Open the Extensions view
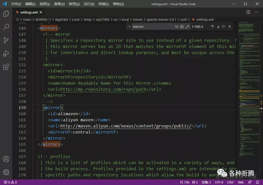This screenshot has width=263, height=185. (x=6, y=67)
